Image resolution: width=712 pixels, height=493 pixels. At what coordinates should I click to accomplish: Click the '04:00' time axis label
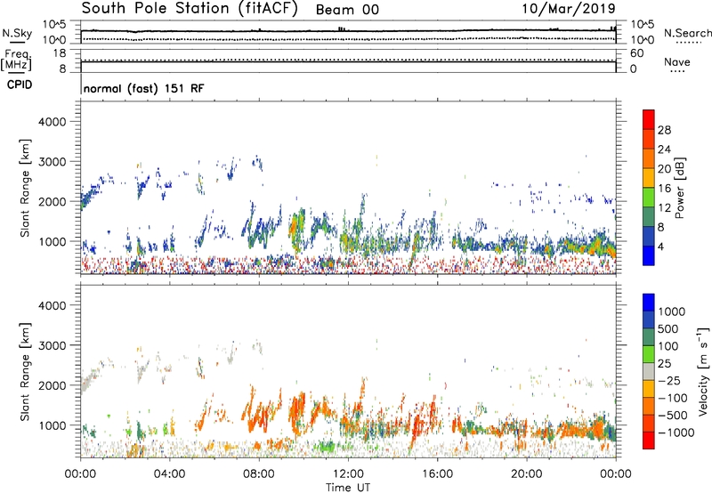click(169, 474)
